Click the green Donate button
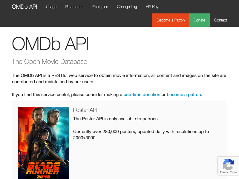This screenshot has width=239, height=179. (199, 20)
